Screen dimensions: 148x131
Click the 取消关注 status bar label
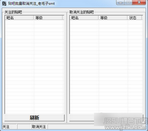(39, 127)
